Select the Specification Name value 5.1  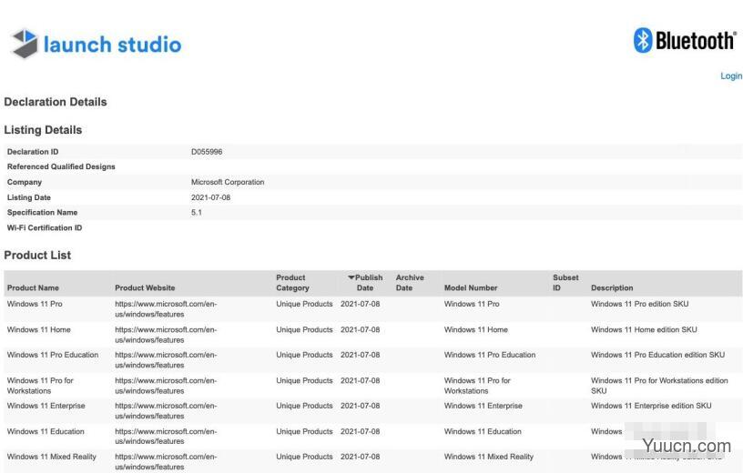click(x=196, y=213)
